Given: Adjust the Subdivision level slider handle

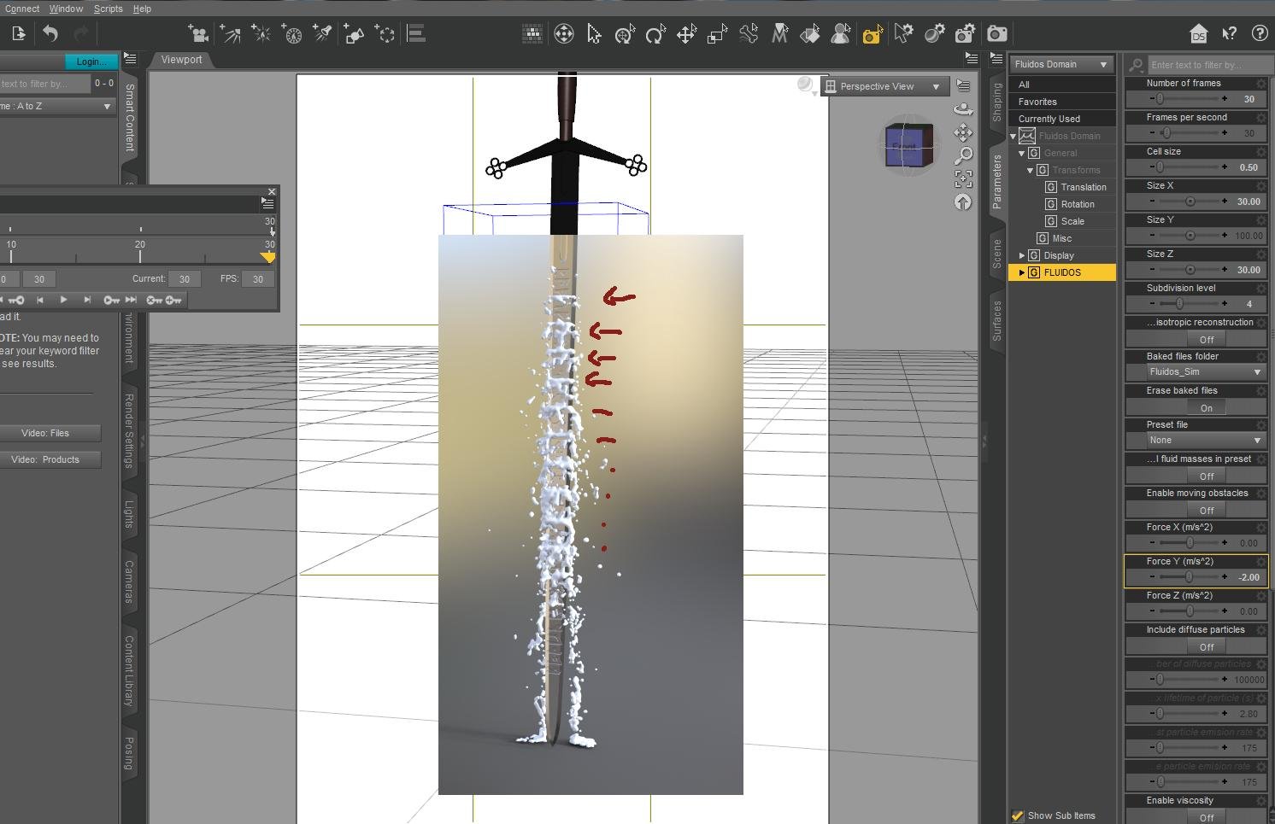Looking at the screenshot, I should pyautogui.click(x=1180, y=304).
